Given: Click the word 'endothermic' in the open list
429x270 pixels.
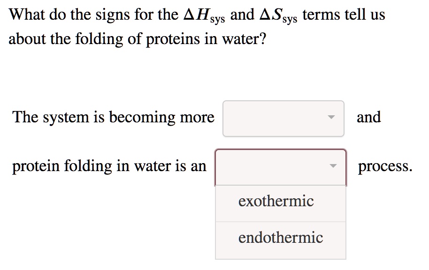Looking at the screenshot, I should (280, 237).
